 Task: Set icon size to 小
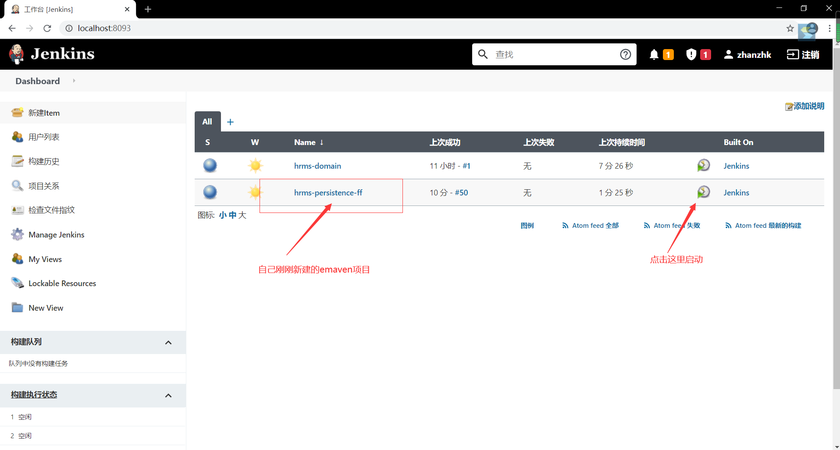(x=223, y=215)
